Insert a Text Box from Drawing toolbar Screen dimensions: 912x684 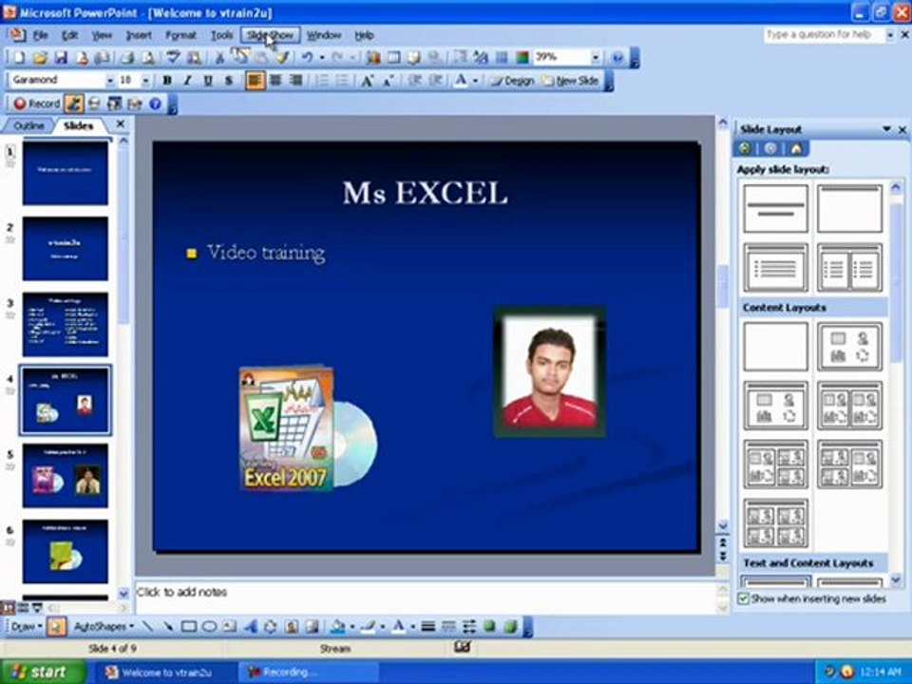pos(230,626)
